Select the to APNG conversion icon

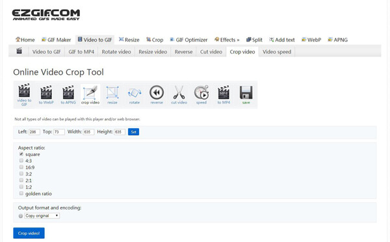(68, 94)
